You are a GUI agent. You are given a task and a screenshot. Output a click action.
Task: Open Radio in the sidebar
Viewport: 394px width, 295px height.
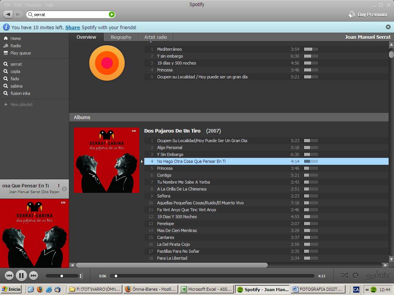(x=15, y=46)
